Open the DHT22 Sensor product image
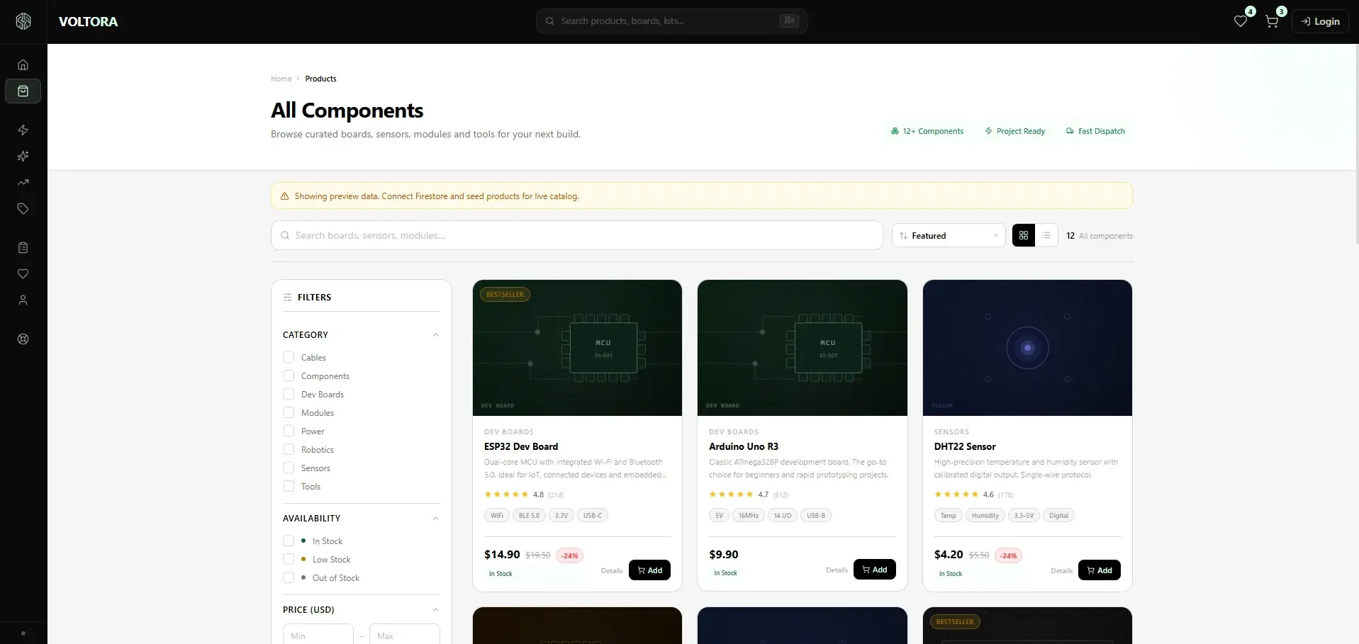Viewport: 1359px width, 644px height. 1027,348
